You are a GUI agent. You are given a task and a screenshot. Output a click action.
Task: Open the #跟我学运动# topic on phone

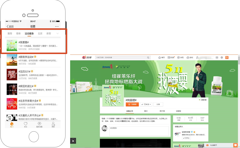tap(26, 57)
